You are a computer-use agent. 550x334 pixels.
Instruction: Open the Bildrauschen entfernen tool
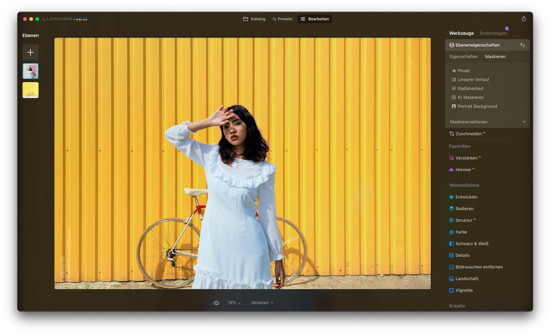(x=476, y=267)
